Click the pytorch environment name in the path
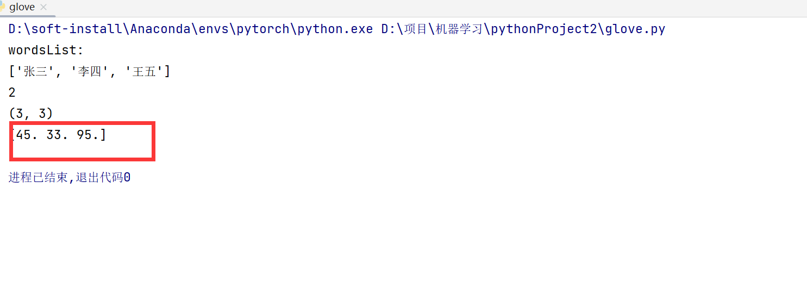The image size is (807, 282). (263, 29)
